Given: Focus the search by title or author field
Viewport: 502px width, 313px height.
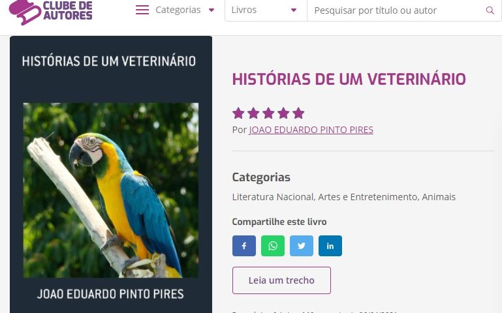Looking at the screenshot, I should (x=397, y=10).
